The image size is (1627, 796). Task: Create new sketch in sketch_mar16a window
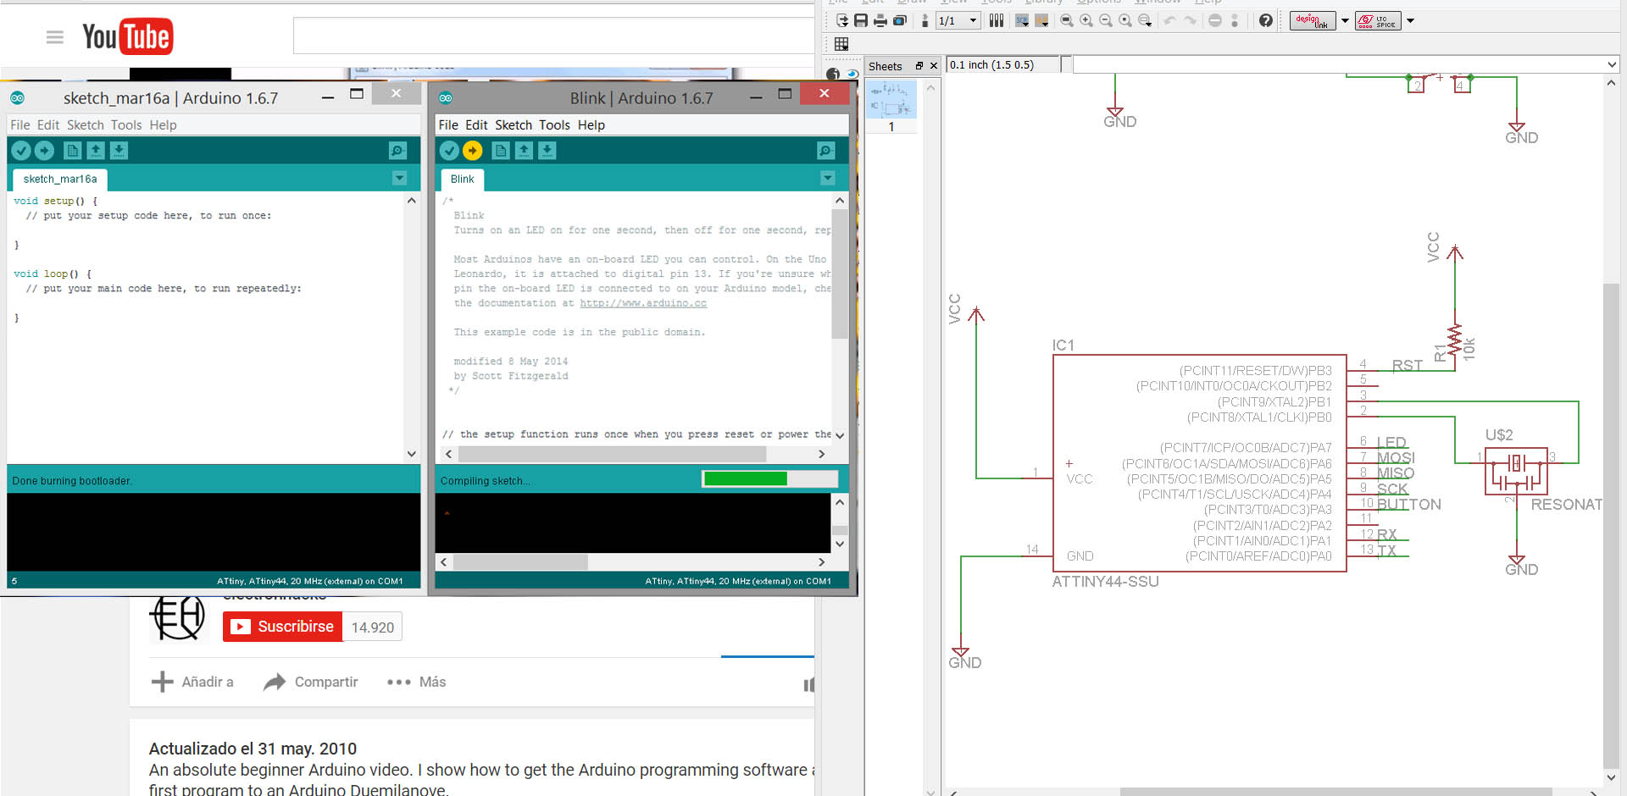pos(72,151)
